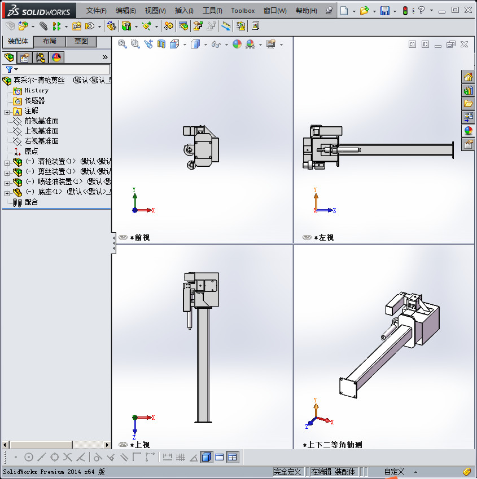Open the ConfigurationManager tab icon
This screenshot has height=479, width=477.
pos(41,57)
